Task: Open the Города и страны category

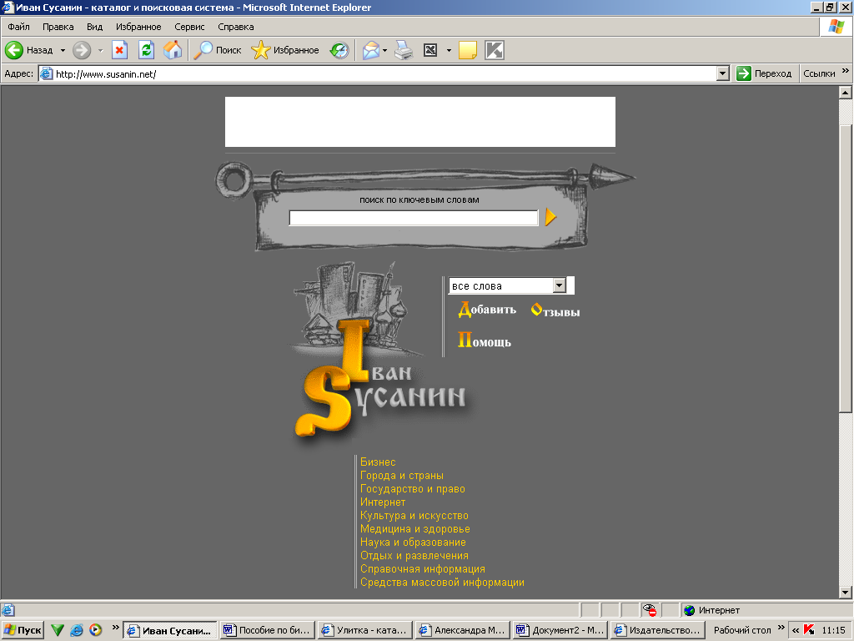Action: (x=402, y=475)
